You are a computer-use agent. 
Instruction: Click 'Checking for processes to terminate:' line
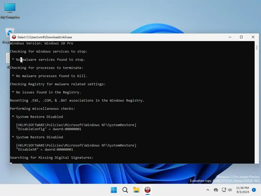(x=46, y=68)
